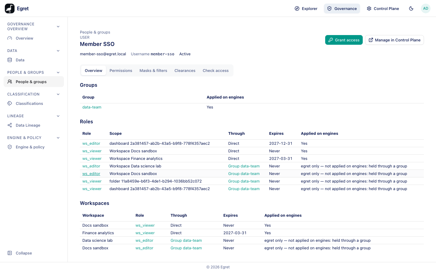Click the Member SSO page heading
Screen dimensions: 436x272
97,44
